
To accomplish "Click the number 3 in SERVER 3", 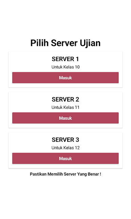I will (77, 140).
